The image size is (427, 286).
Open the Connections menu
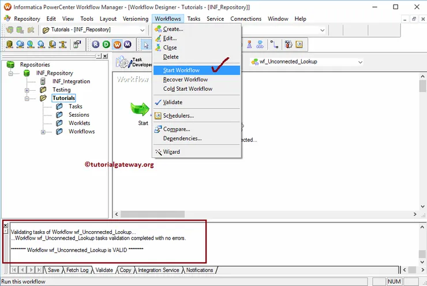246,19
